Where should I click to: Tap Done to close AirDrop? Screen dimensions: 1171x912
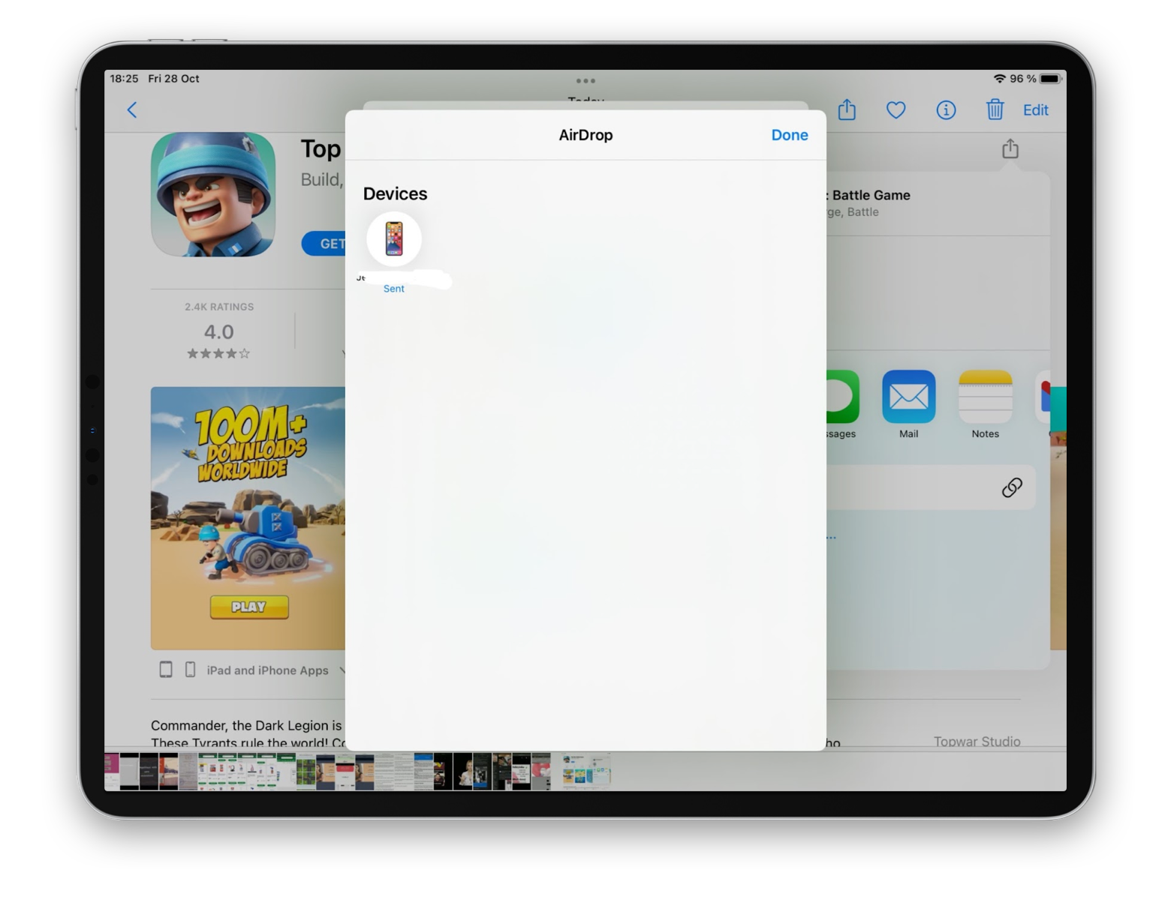(x=789, y=135)
